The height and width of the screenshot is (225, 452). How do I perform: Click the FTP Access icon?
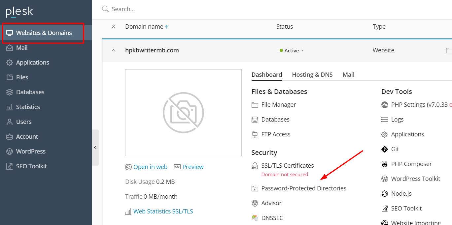tap(255, 134)
